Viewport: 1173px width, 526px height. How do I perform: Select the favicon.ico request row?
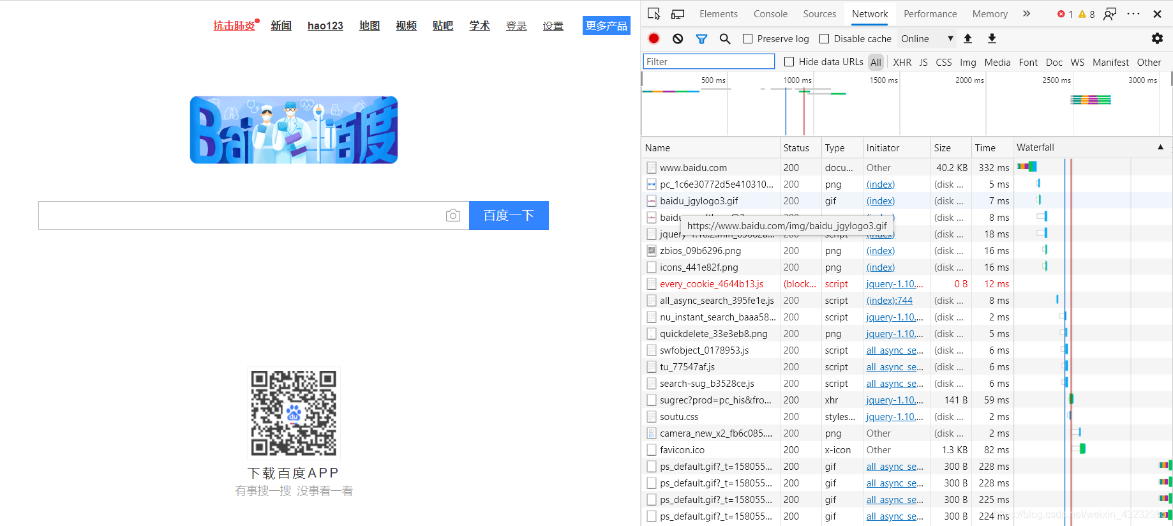click(906, 449)
